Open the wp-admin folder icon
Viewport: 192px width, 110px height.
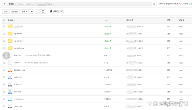coord(10,34)
